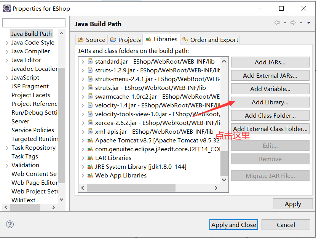The image size is (316, 238).
Task: Click the xml-apis.jar jar icon
Action: [90, 132]
